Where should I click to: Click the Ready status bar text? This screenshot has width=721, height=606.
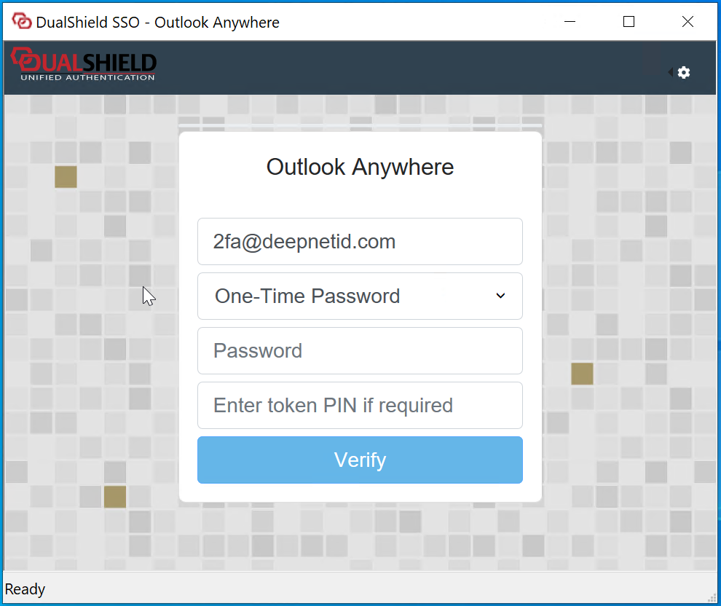pos(25,589)
